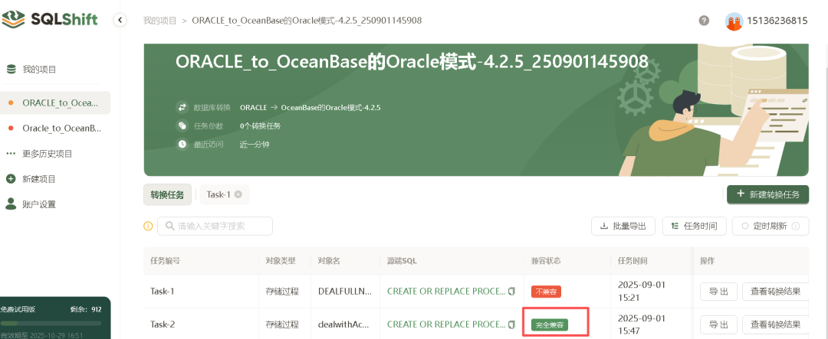Screen dimensions: 828x339
Task: Click the 最近访问 clock icon in banner
Action: click(182, 144)
